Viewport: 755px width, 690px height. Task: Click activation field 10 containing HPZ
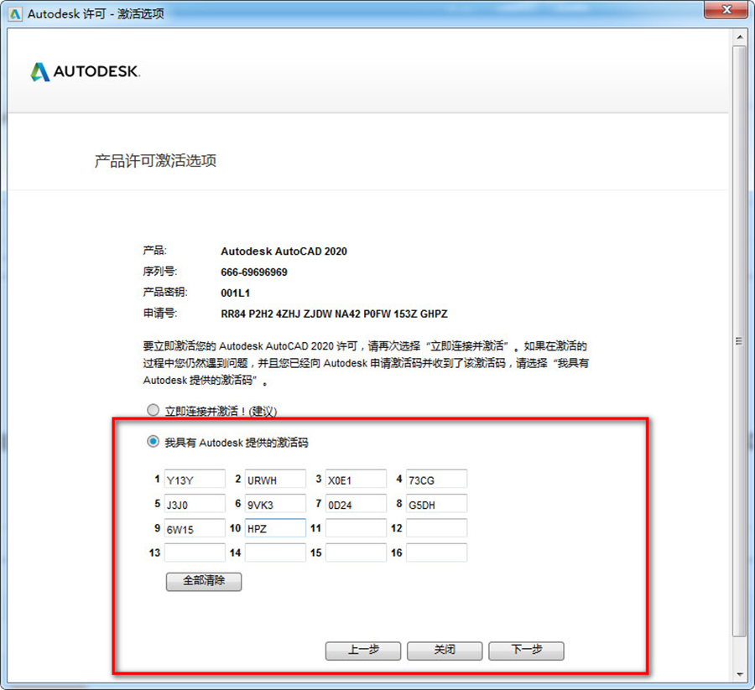275,528
